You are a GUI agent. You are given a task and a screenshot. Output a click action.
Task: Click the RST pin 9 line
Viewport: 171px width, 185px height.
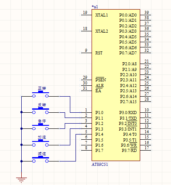pyautogui.click(x=86, y=53)
